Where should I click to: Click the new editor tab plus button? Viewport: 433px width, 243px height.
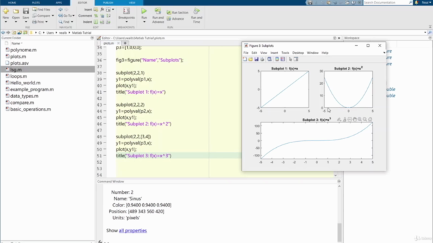click(x=125, y=43)
